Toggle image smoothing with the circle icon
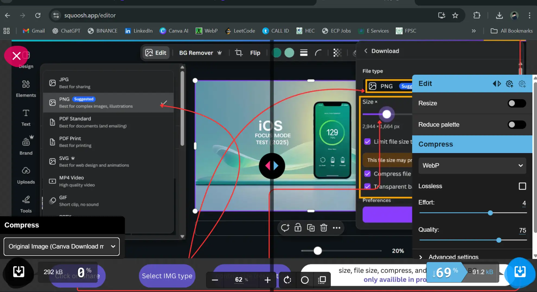The width and height of the screenshot is (537, 292). [305, 280]
